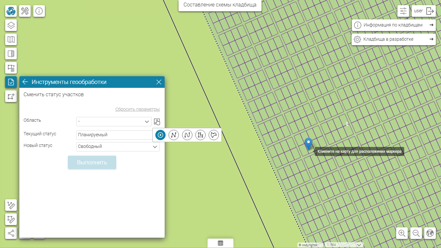Select the polygon drawing mode
This screenshot has width=441, height=248.
tap(200, 135)
